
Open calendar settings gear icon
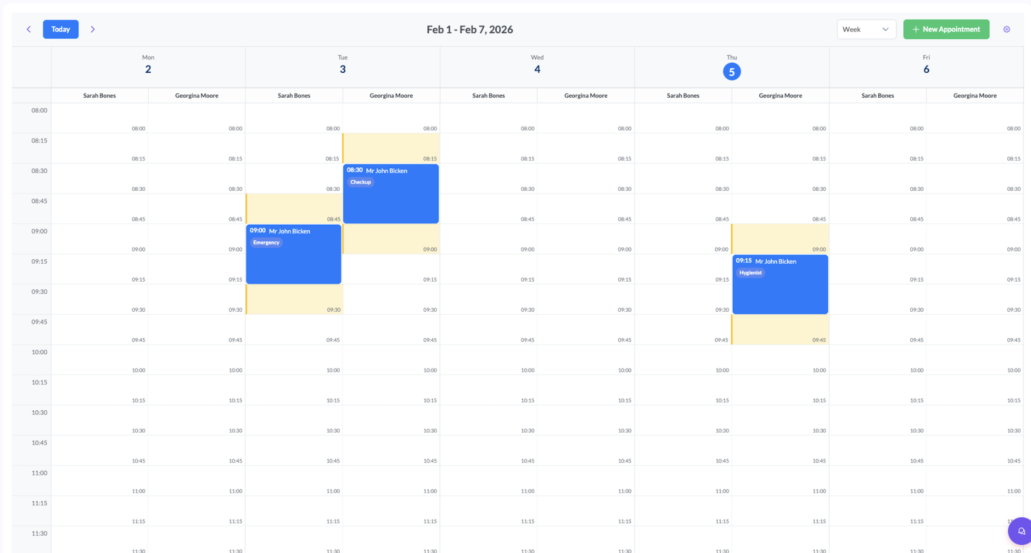pyautogui.click(x=1006, y=29)
